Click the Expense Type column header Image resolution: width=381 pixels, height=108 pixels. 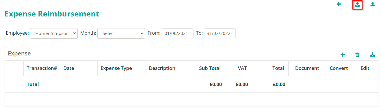click(x=116, y=68)
